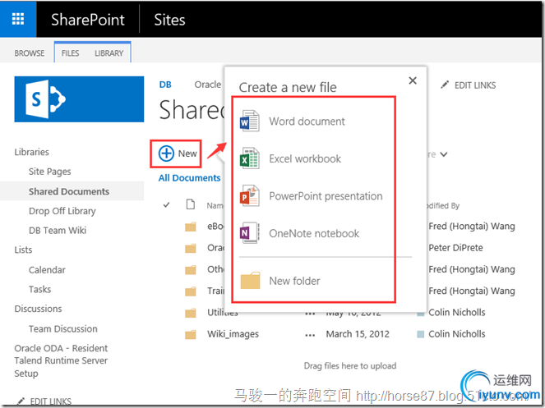Open the Wiki_images folder
The image size is (545, 408).
pyautogui.click(x=233, y=334)
